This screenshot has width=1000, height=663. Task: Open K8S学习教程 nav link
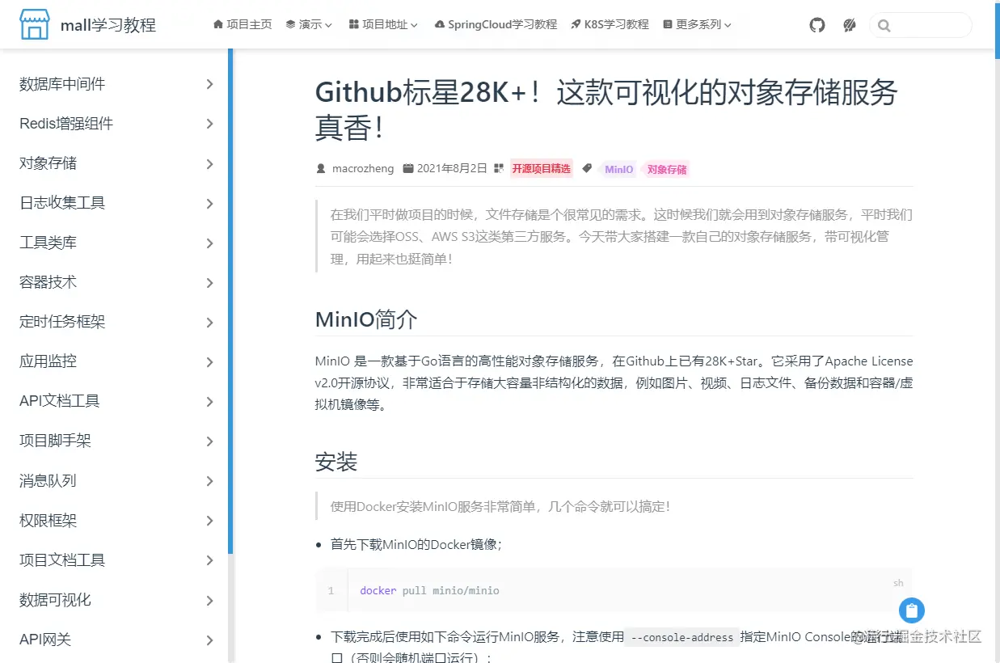pos(610,25)
